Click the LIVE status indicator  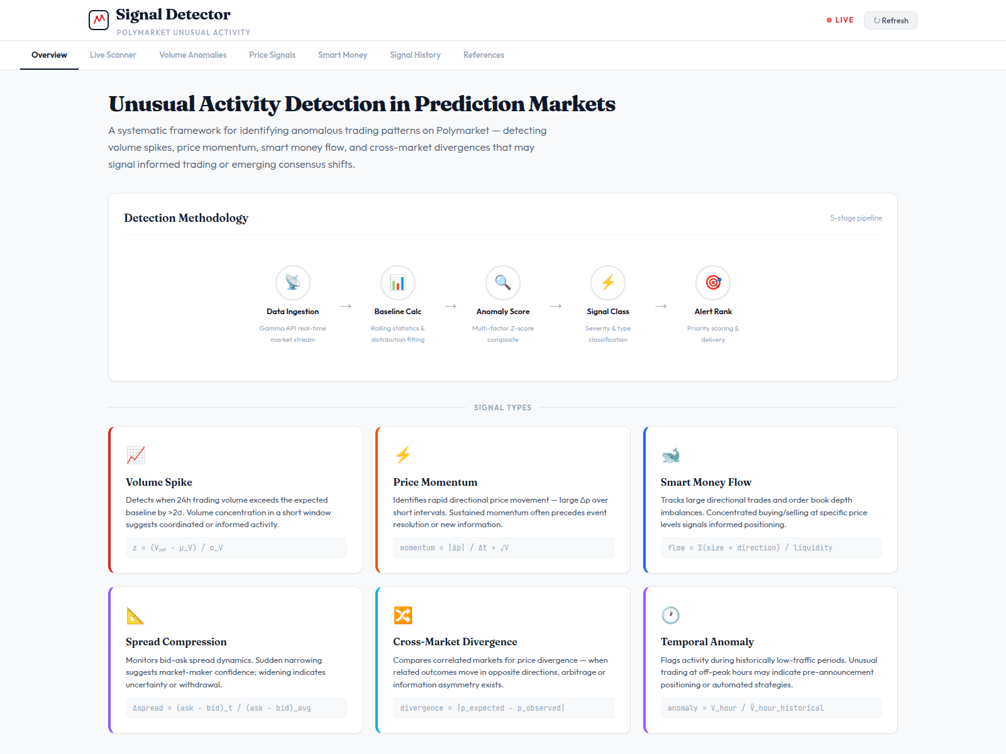click(840, 20)
